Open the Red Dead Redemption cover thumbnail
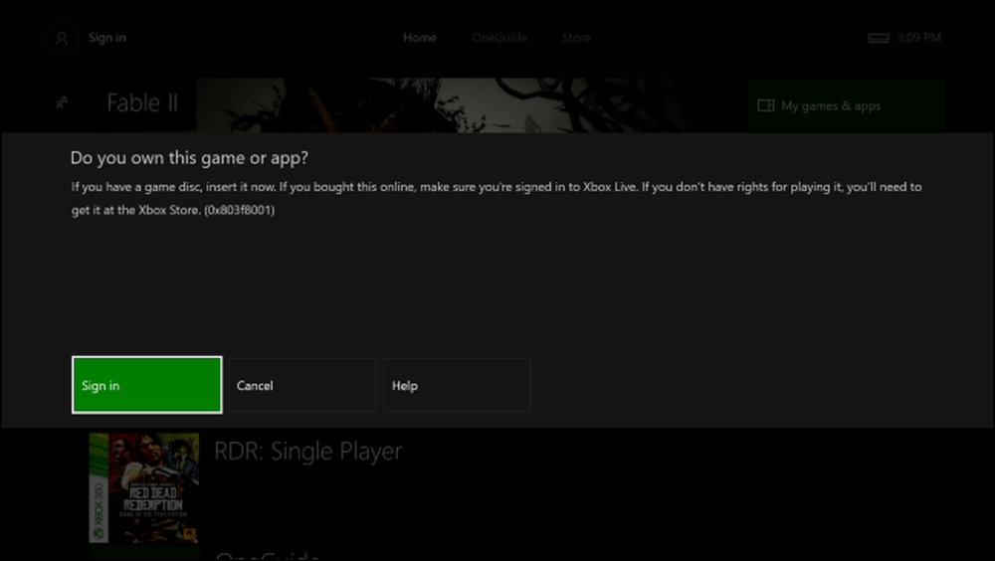Image resolution: width=995 pixels, height=561 pixels. 144,487
